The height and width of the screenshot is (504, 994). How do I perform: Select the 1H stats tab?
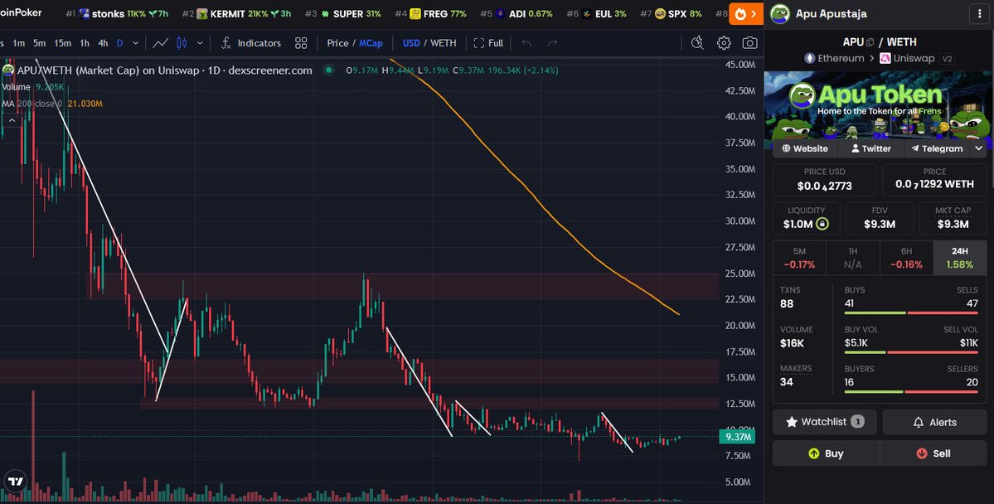coord(852,258)
